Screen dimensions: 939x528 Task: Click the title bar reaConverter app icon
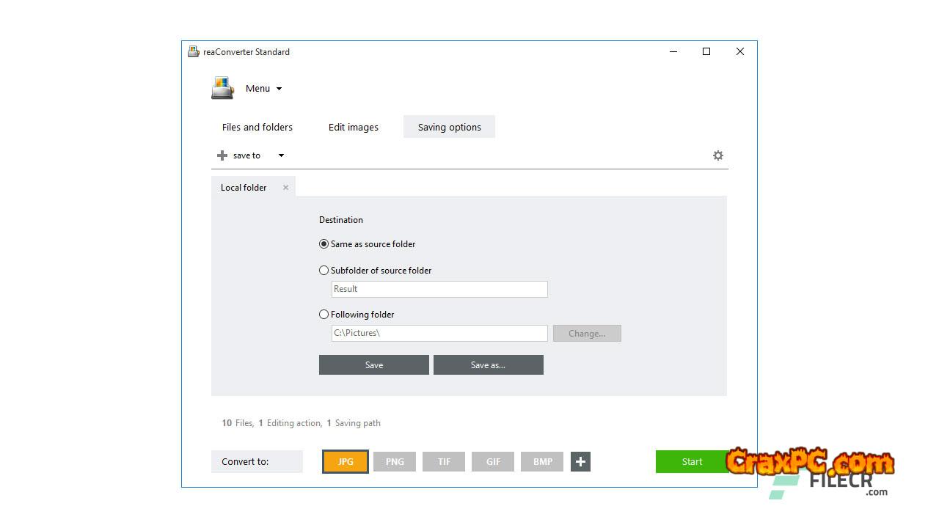click(194, 52)
